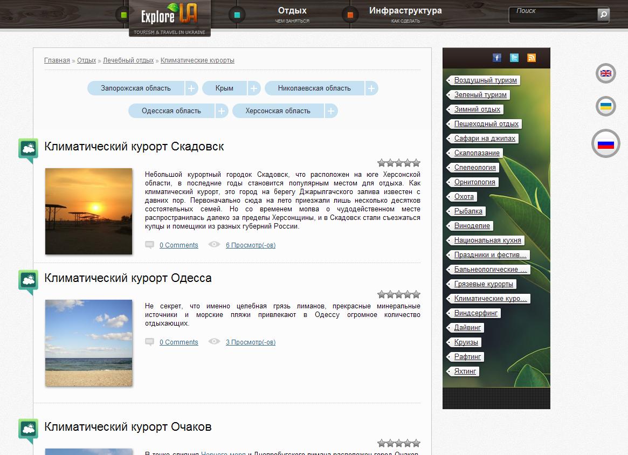Open Виндсерфинг sidebar link

coord(476,313)
